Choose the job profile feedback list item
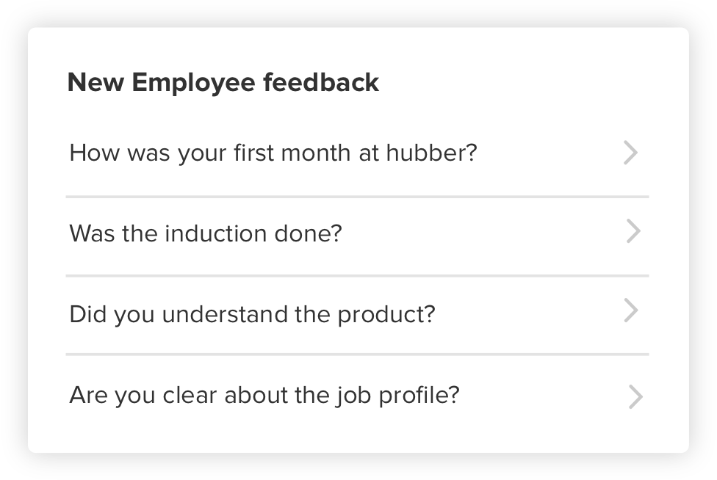 tap(357, 396)
